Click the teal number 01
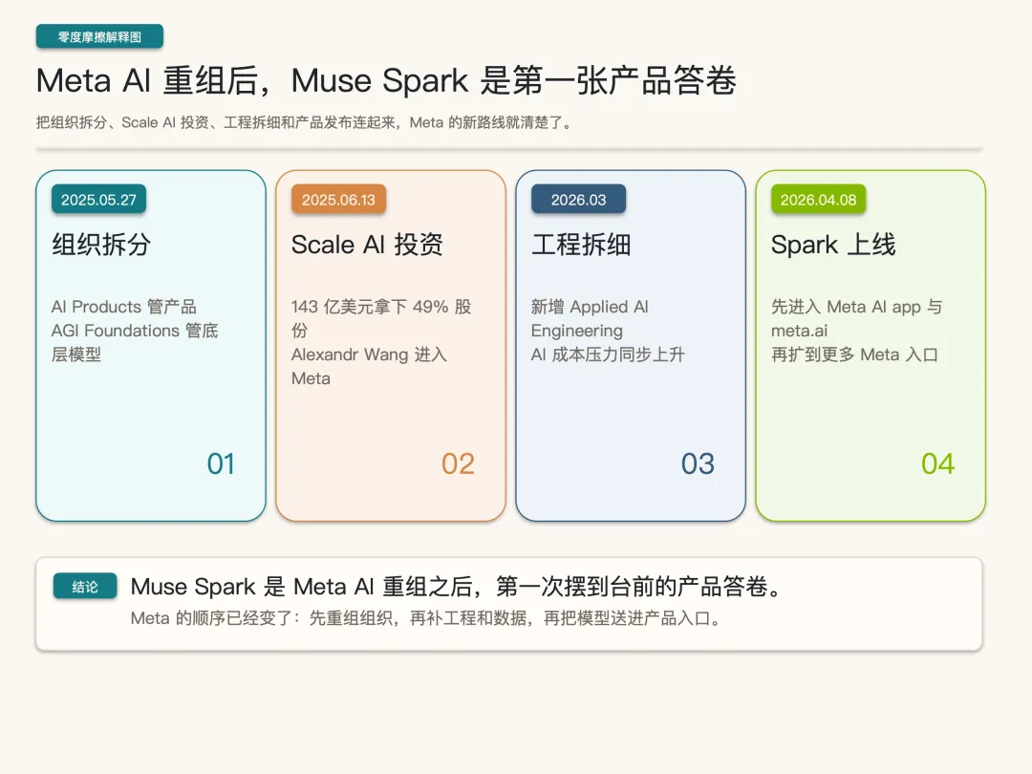Image resolution: width=1032 pixels, height=774 pixels. tap(221, 464)
